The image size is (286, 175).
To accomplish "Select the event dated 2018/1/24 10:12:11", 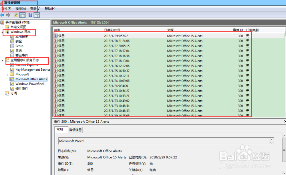I will coord(169,76).
